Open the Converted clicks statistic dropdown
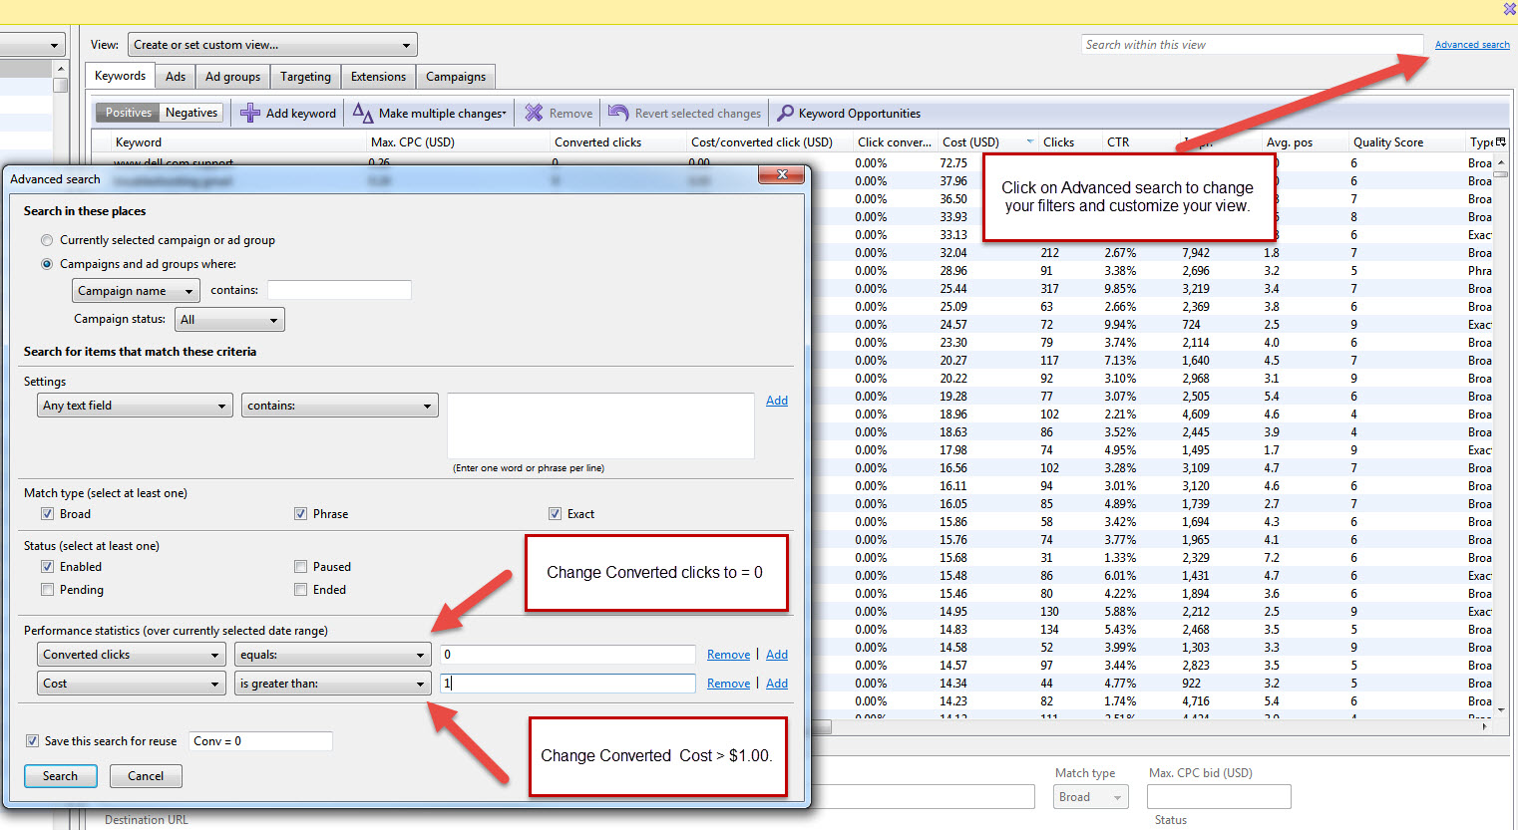This screenshot has height=830, width=1518. (131, 655)
